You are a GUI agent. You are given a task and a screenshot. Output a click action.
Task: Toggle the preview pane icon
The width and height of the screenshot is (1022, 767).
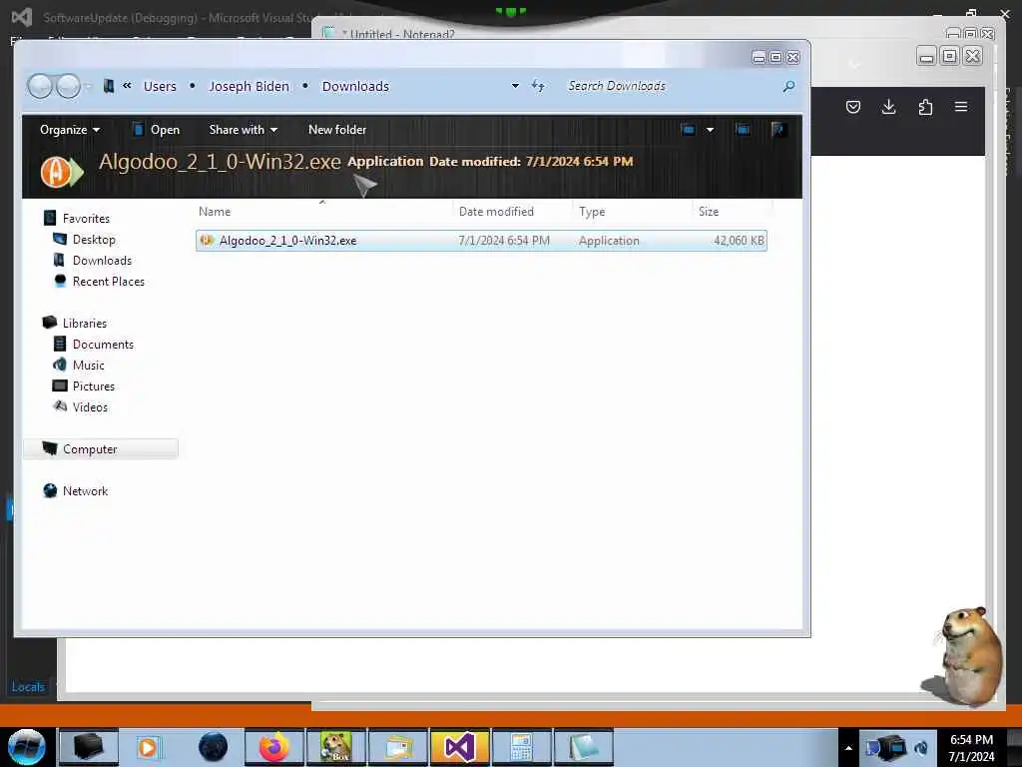click(x=743, y=130)
